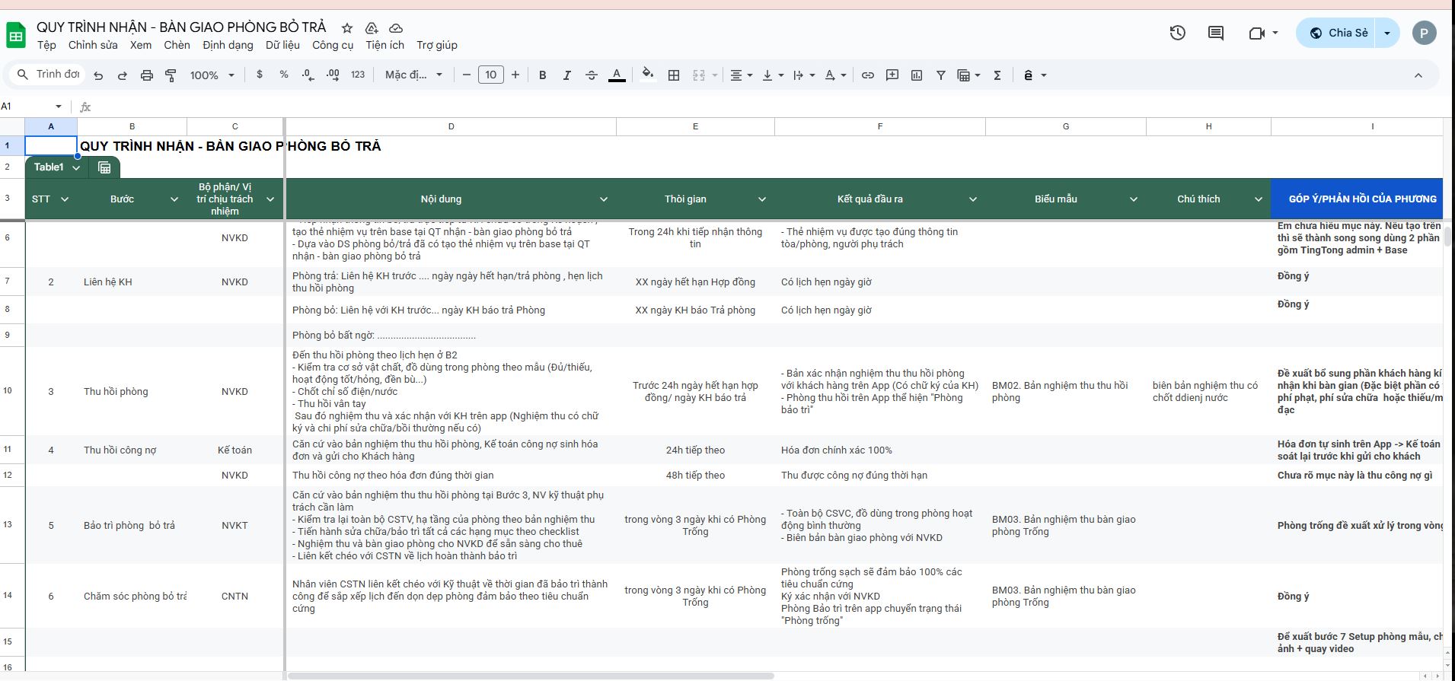Toggle bold formatting
The height and width of the screenshot is (681, 1455).
(x=542, y=75)
